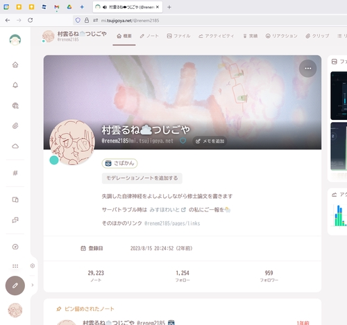Open first dark file thumbnail in right panel

click(339, 96)
